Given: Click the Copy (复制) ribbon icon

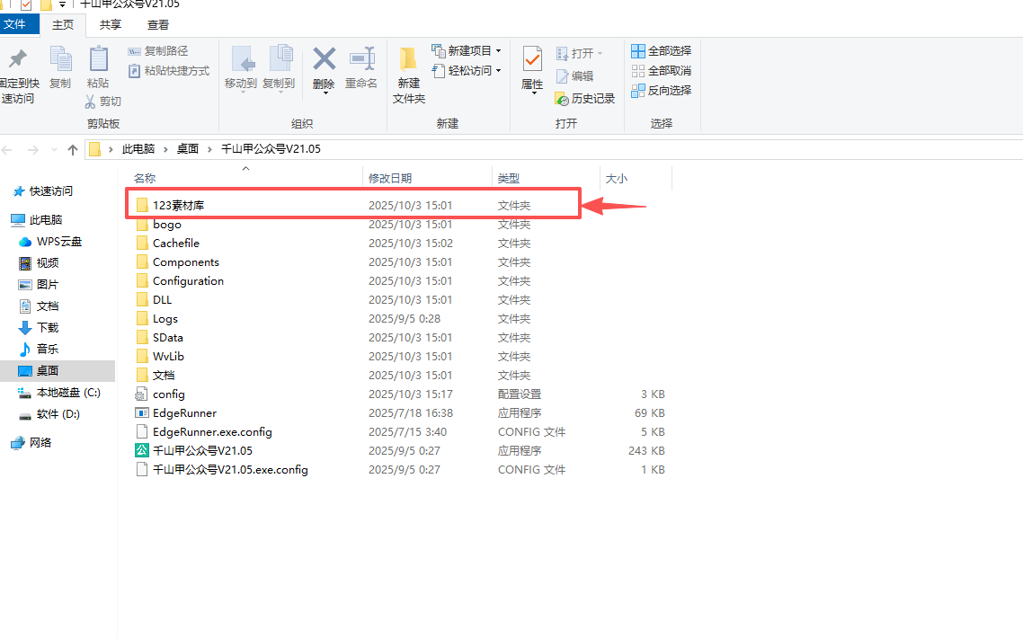Looking at the screenshot, I should tap(60, 61).
